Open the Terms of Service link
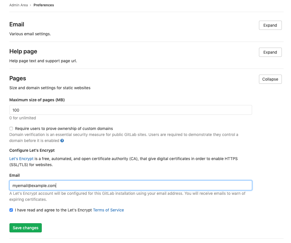Image resolution: width=291 pixels, height=243 pixels. coord(108,210)
